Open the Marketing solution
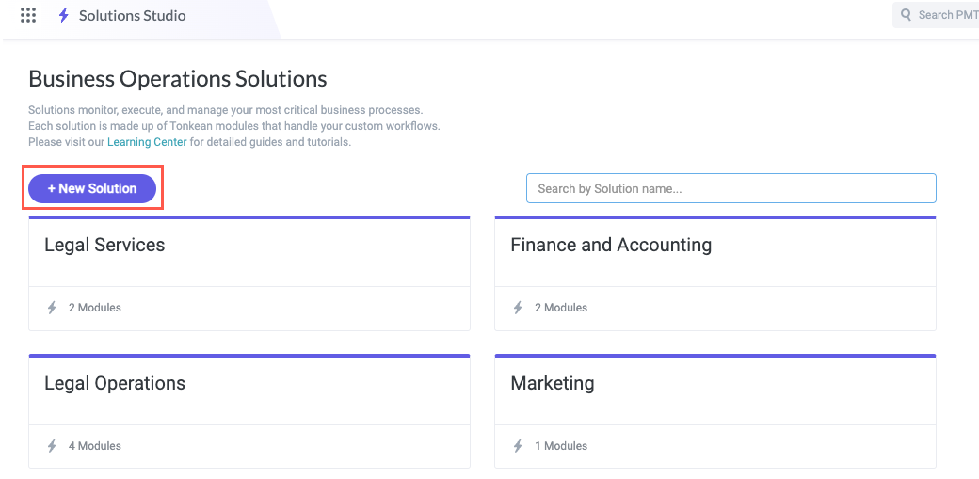 553,383
